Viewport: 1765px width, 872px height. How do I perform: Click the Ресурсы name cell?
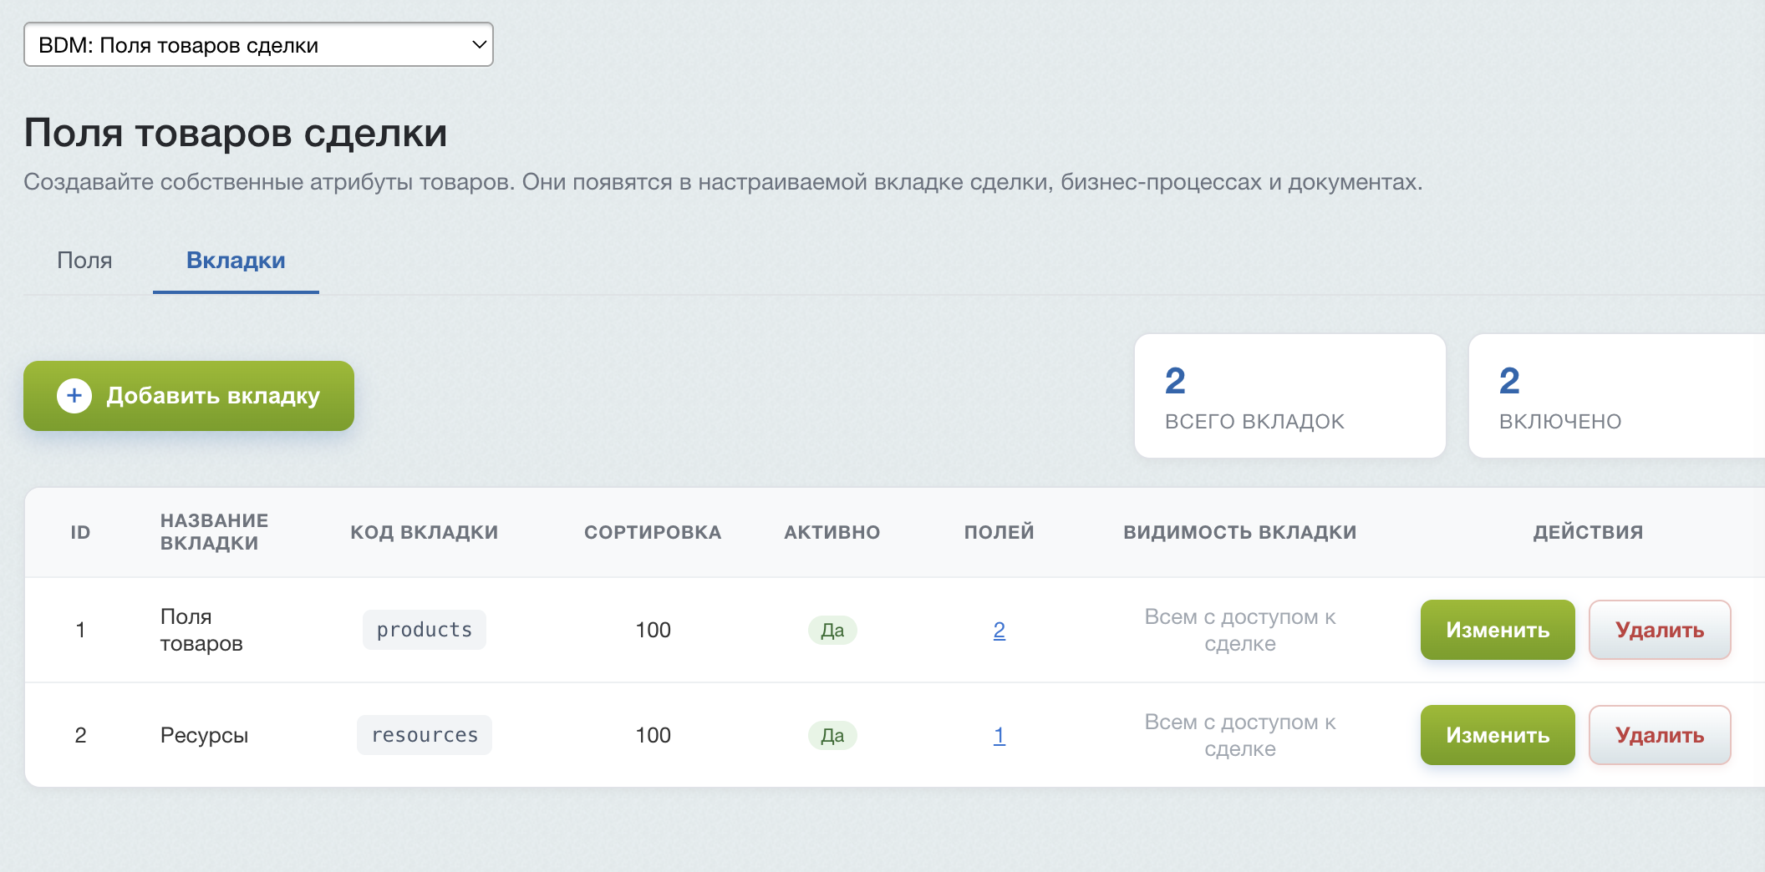pos(204,735)
